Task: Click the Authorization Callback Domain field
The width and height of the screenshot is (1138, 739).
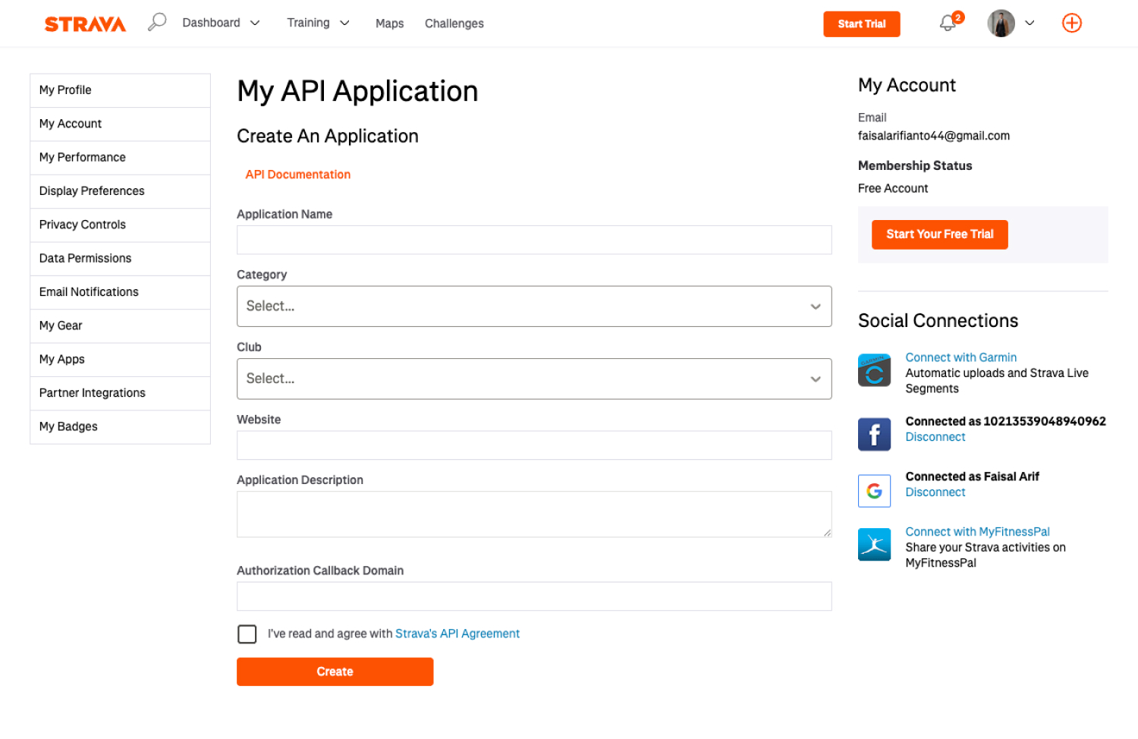Action: pyautogui.click(x=534, y=596)
